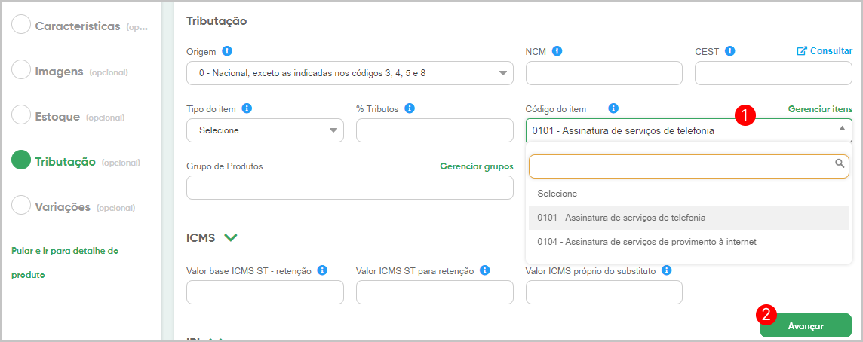This screenshot has width=863, height=342.
Task: Focus Valor ICMS próprio do substituto field
Action: [604, 292]
